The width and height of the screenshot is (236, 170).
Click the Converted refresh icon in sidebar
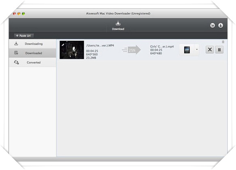click(17, 62)
